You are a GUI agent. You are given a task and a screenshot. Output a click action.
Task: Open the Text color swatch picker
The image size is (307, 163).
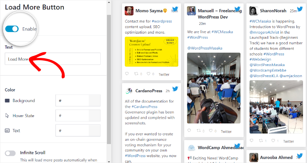pyautogui.click(x=95, y=131)
